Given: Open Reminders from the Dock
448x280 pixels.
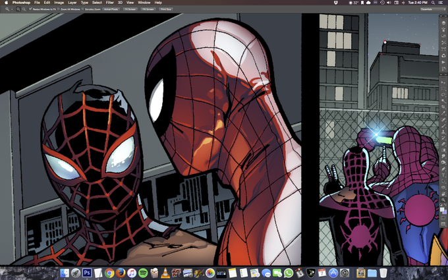Looking at the screenshot, I should point(243,273).
